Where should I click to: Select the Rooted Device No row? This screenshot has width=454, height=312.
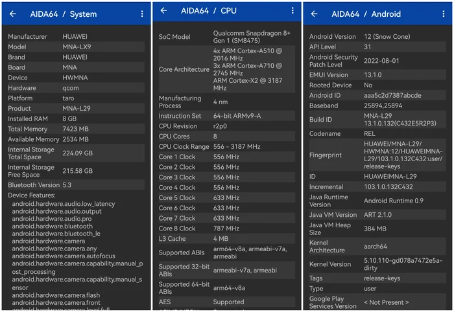click(x=377, y=85)
